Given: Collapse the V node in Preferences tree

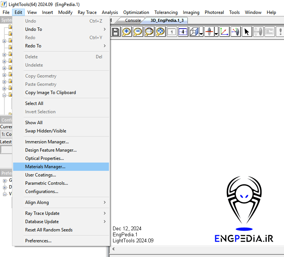Looking at the screenshot, I should point(5,194).
